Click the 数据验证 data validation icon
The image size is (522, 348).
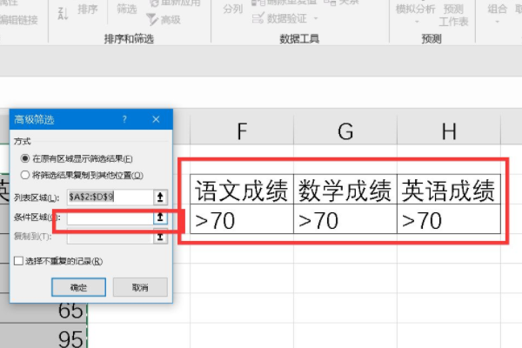pyautogui.click(x=258, y=18)
